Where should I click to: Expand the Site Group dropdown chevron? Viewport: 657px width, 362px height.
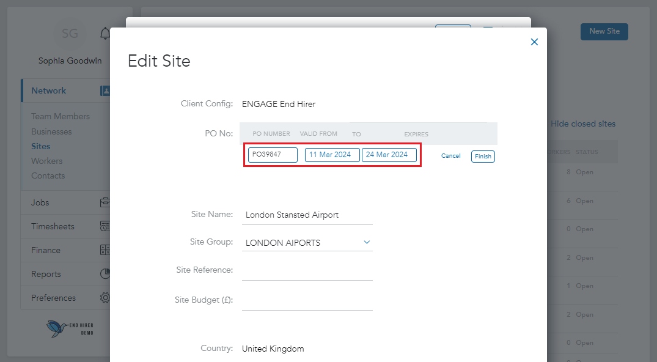click(367, 242)
